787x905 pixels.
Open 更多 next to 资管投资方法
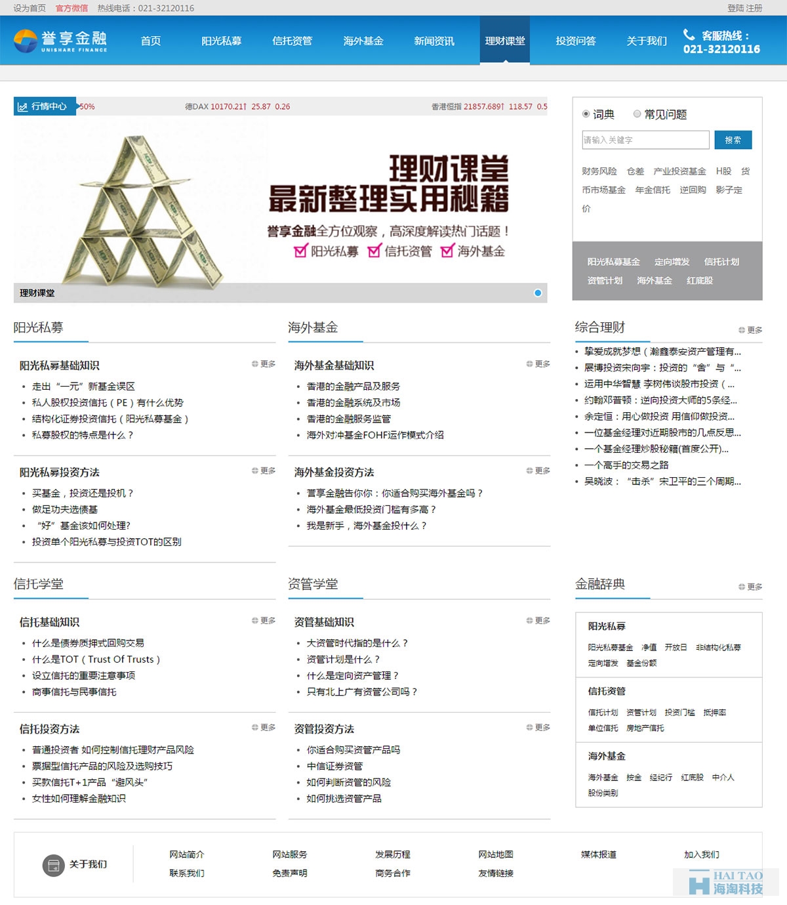point(538,727)
